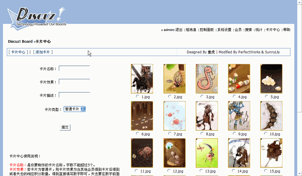Click the snail shell card image 2.jpg
The height and width of the screenshot is (176, 302).
pyautogui.click(x=174, y=79)
